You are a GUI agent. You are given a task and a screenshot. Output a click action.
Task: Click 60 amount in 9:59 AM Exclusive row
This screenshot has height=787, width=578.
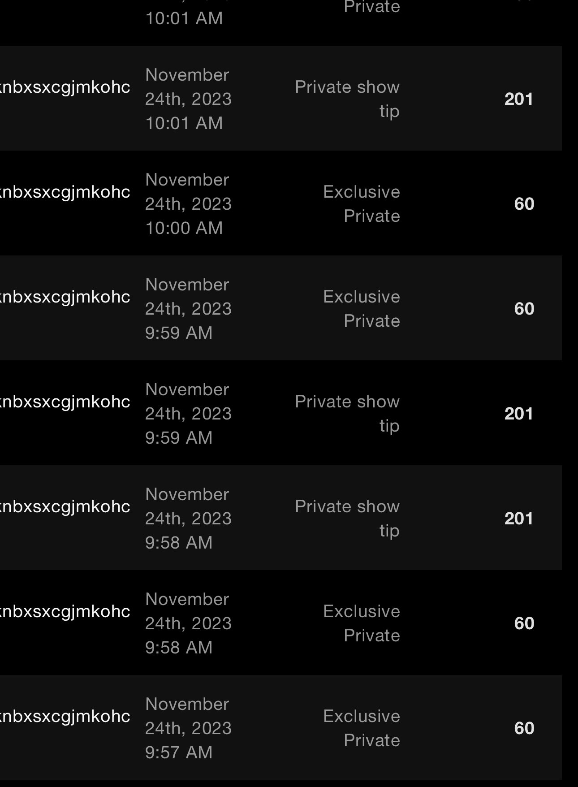(x=524, y=309)
